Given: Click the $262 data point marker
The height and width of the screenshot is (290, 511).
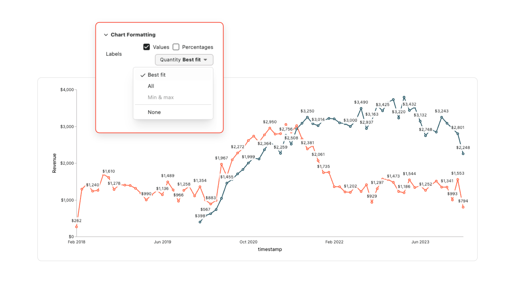Looking at the screenshot, I should click(76, 227).
